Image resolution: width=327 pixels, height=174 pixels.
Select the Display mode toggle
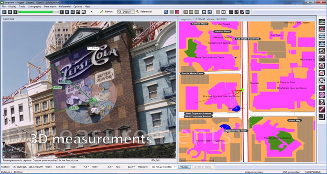126,12
